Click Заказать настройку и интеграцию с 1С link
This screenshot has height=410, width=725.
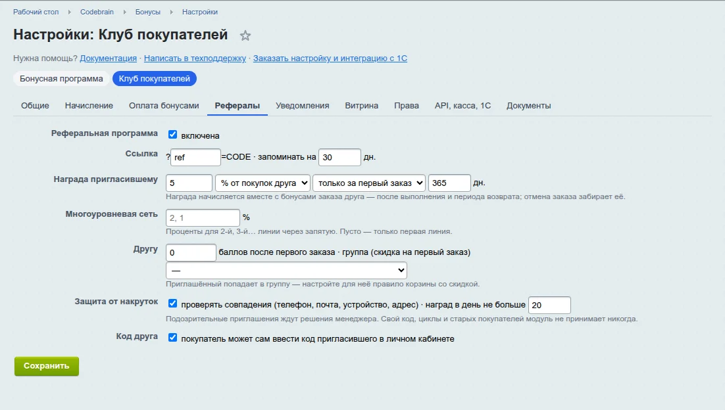click(x=330, y=58)
